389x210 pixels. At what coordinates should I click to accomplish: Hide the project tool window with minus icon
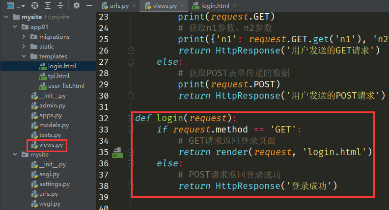pos(89,6)
